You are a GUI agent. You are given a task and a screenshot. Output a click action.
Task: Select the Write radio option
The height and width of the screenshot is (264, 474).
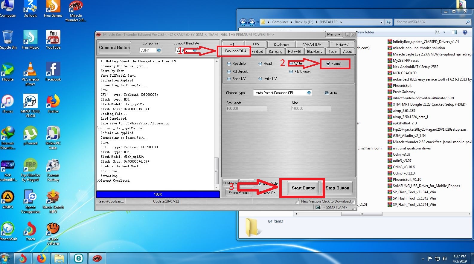pyautogui.click(x=295, y=64)
